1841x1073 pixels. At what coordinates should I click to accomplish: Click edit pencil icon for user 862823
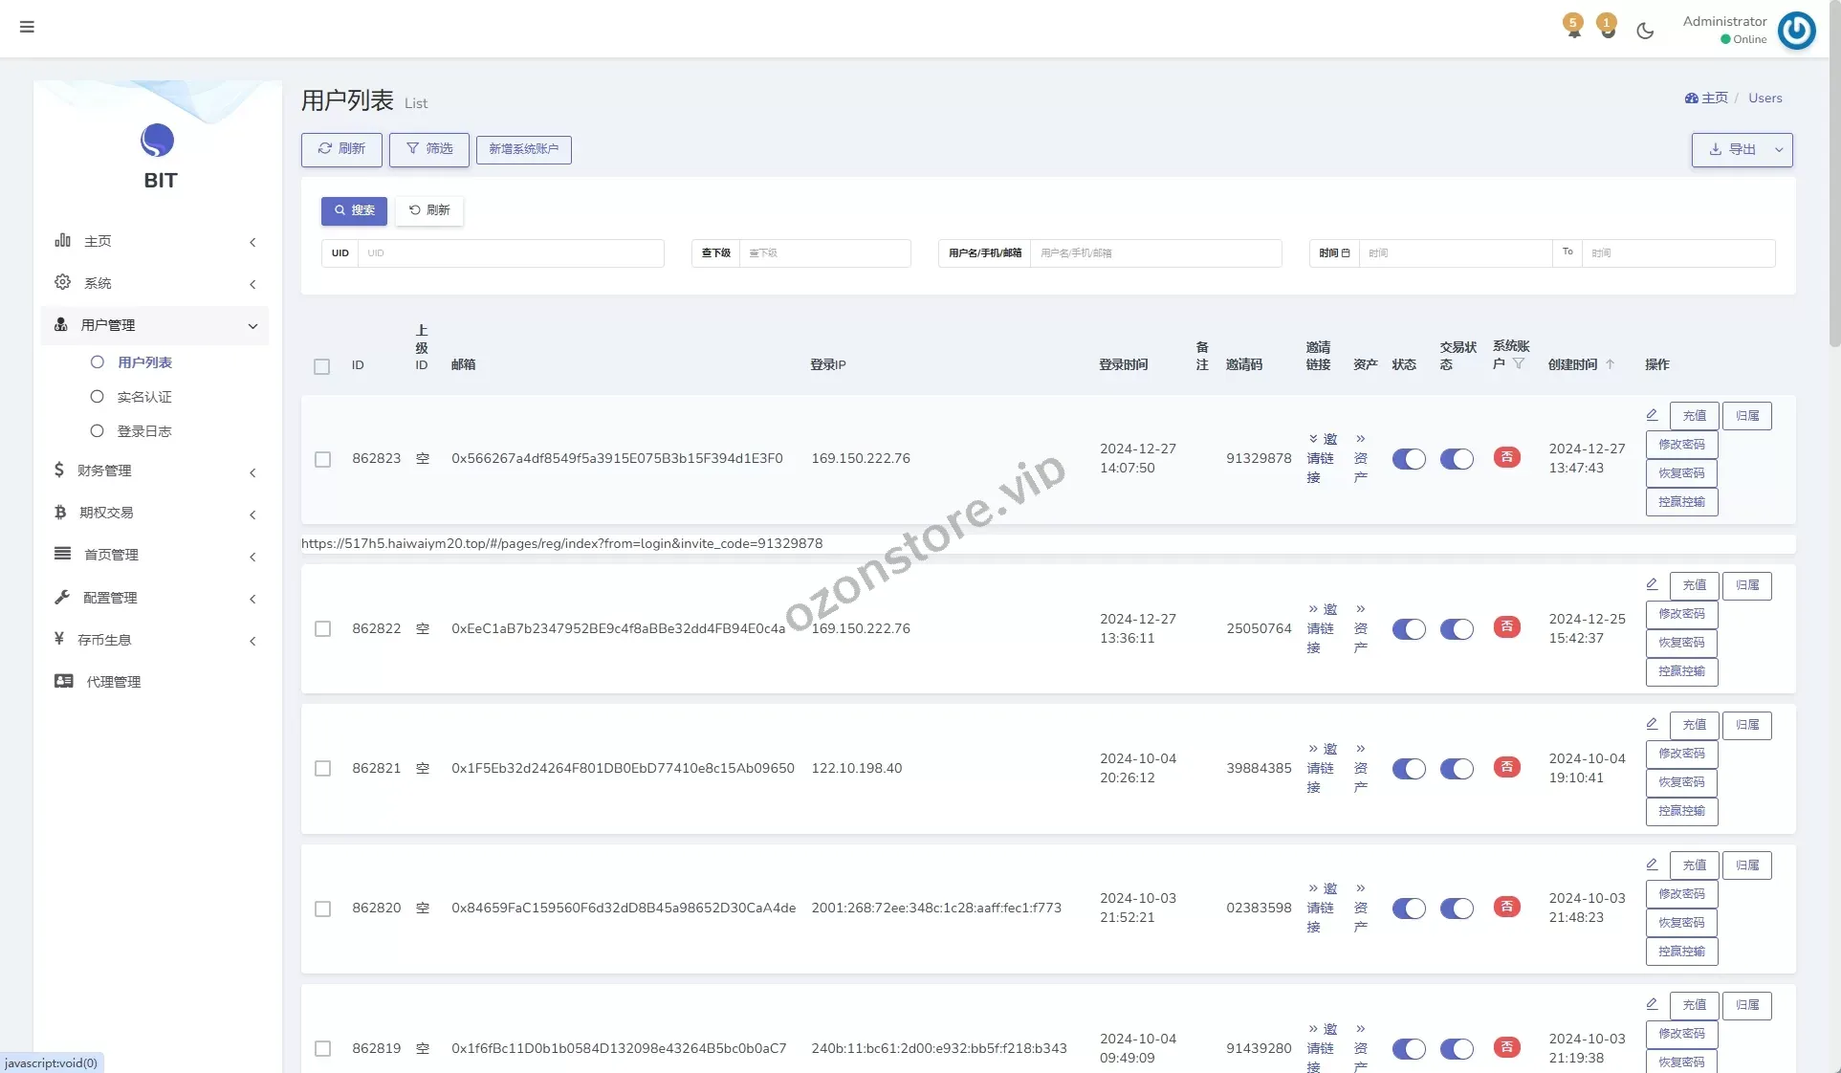(1652, 415)
